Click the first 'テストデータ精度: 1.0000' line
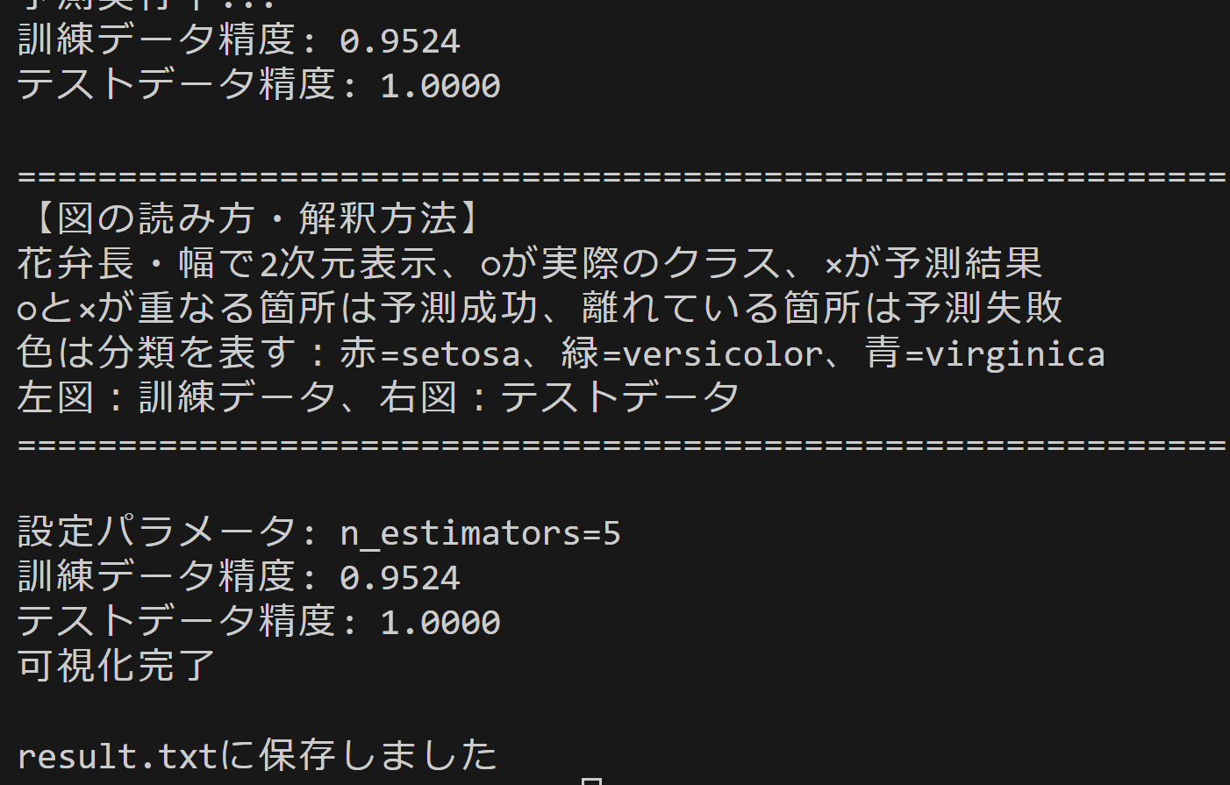This screenshot has width=1230, height=785. (x=259, y=85)
